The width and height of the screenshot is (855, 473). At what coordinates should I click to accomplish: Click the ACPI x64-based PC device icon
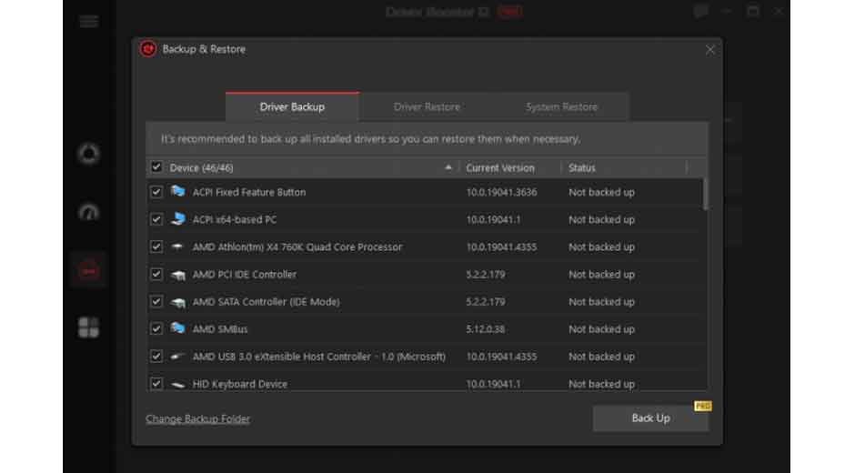[x=178, y=219]
